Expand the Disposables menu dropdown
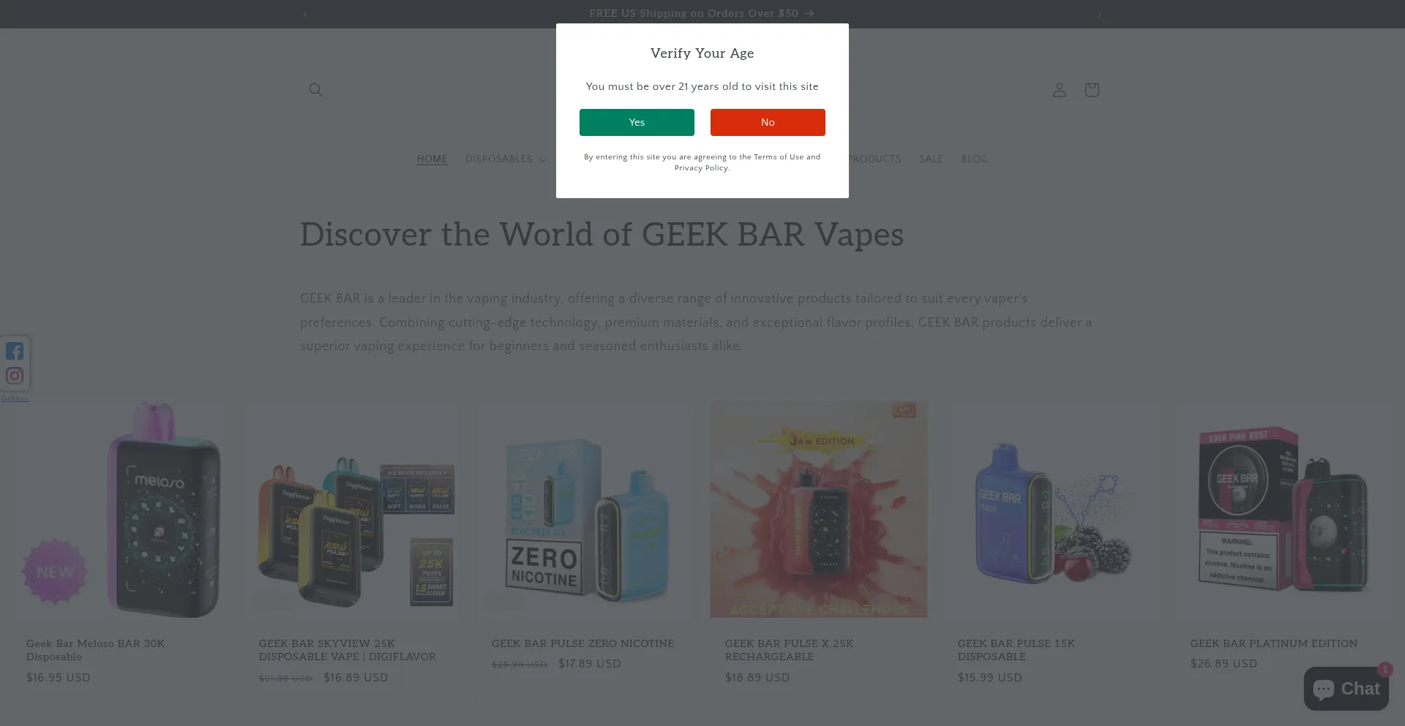The width and height of the screenshot is (1405, 726). coord(506,159)
